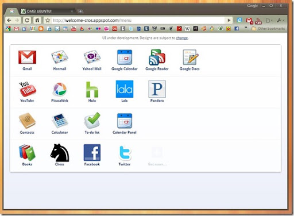Select the first browser tab

11,11
